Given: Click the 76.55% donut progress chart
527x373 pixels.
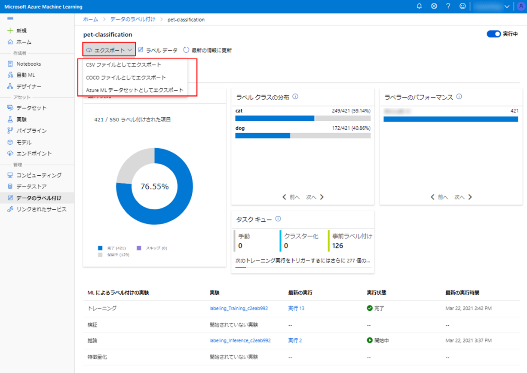Looking at the screenshot, I should 154,186.
